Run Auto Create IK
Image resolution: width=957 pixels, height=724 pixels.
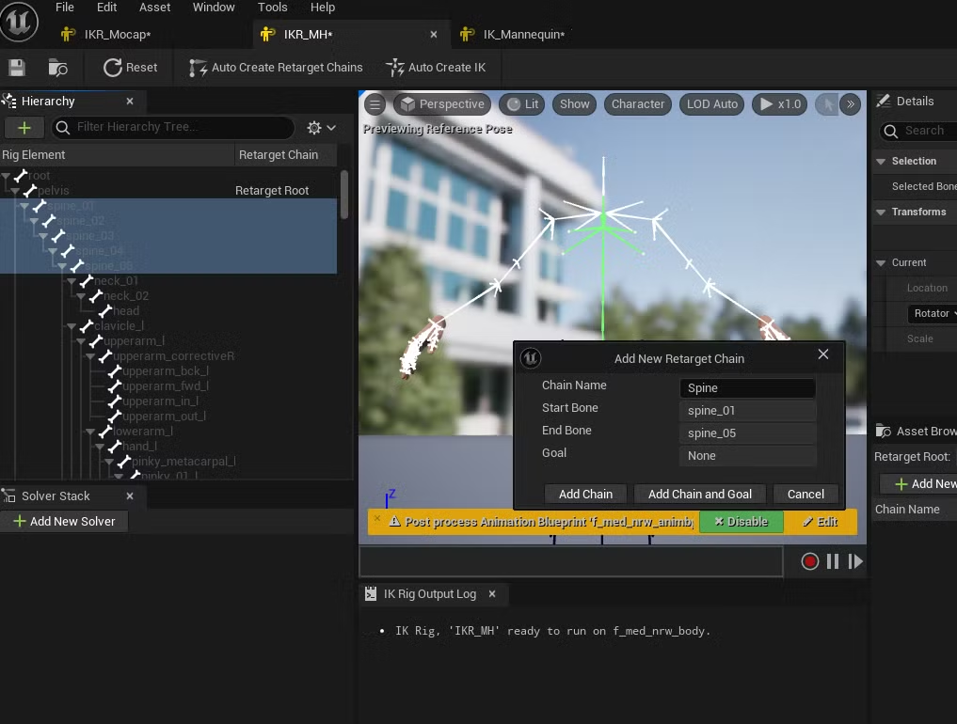(436, 67)
